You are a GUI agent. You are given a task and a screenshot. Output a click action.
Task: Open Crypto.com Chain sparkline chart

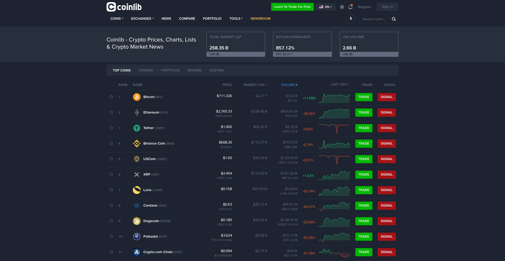coord(334,253)
